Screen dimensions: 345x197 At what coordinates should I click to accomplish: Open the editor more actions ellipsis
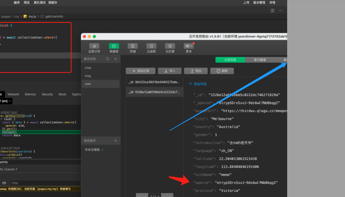[x=280, y=11]
